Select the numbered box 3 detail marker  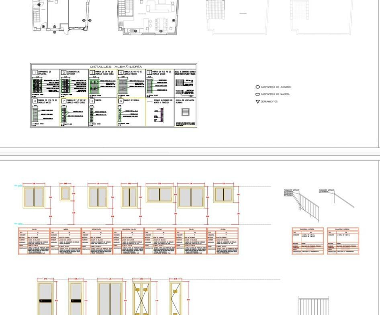click(x=92, y=73)
